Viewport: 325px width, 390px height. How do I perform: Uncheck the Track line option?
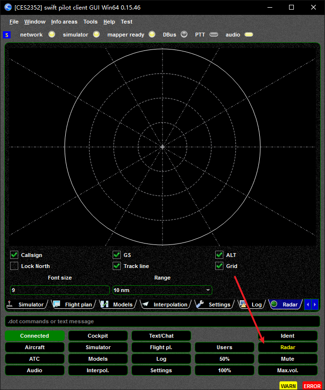click(116, 266)
